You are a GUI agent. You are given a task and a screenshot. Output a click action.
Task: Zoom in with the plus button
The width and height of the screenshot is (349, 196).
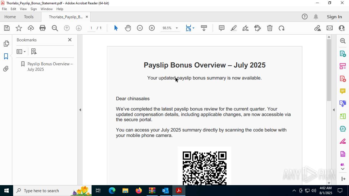pos(152,28)
